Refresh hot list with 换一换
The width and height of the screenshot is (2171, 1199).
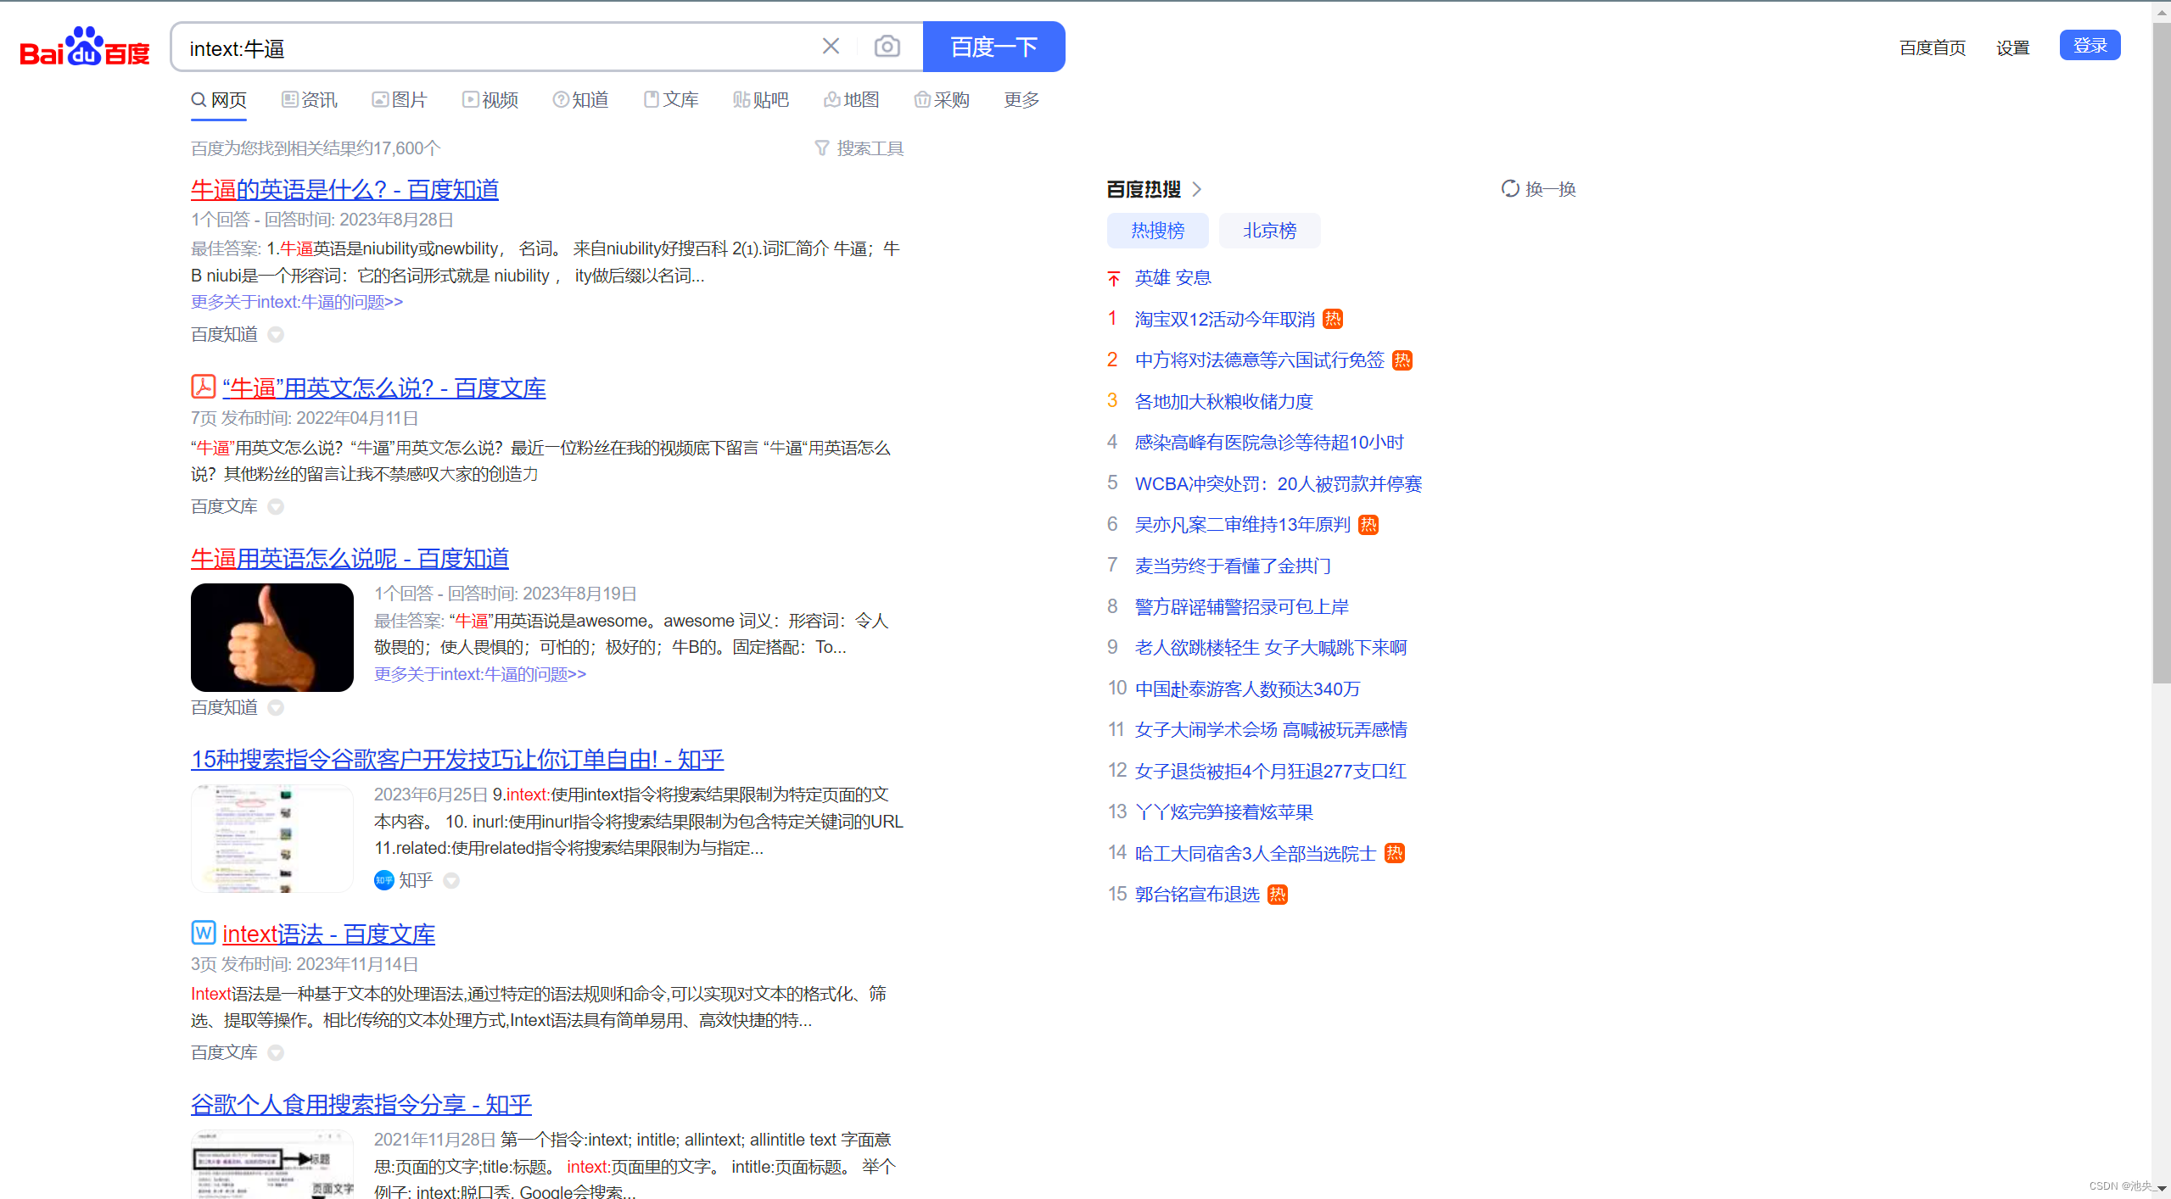1539,189
